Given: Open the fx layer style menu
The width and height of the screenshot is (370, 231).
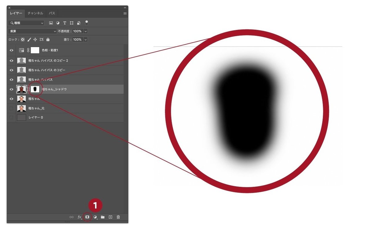Looking at the screenshot, I should (80, 217).
